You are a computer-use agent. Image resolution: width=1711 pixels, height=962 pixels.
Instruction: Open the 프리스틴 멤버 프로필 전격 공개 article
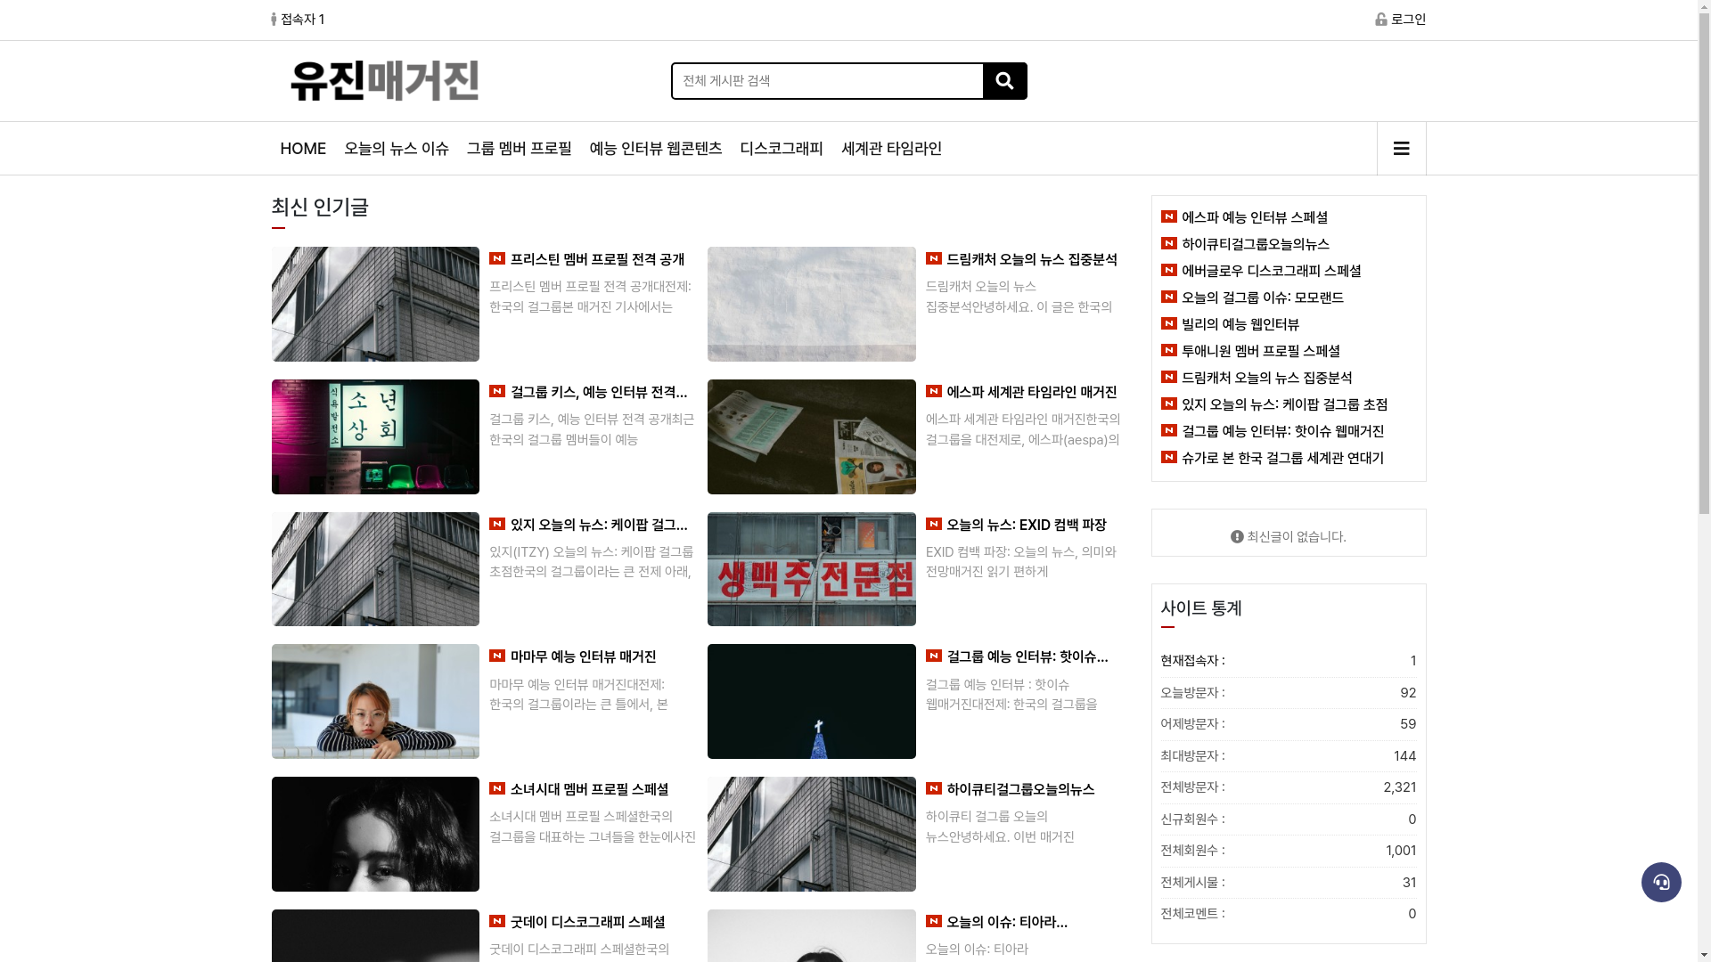tap(597, 259)
